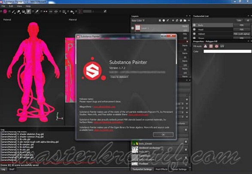The height and width of the screenshot is (174, 252).
Task: Select the Paint brush tool
Action: [13, 12]
